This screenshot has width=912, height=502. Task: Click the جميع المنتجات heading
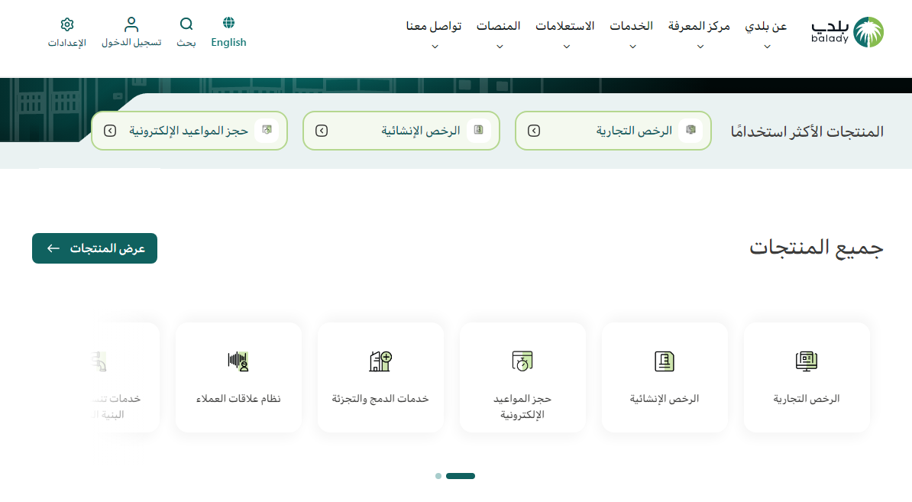pyautogui.click(x=816, y=248)
